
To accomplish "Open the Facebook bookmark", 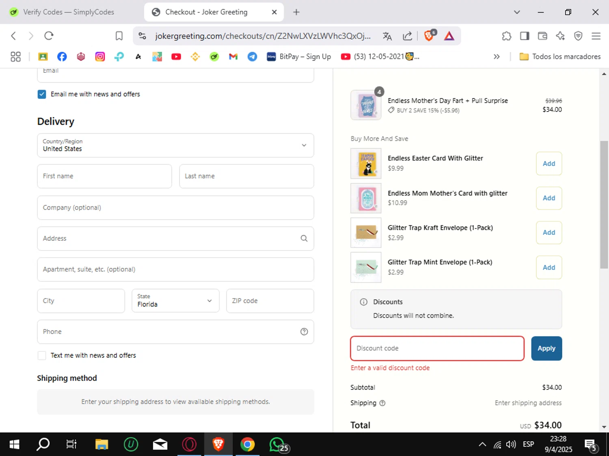I will coord(62,57).
